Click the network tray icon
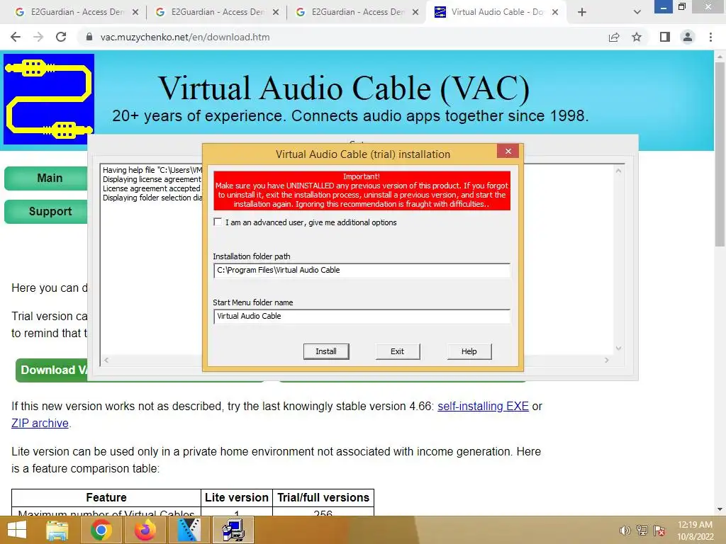This screenshot has height=544, width=726. point(642,531)
